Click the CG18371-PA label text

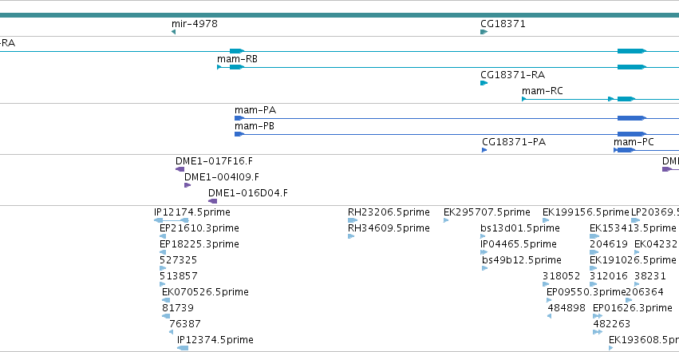(514, 141)
